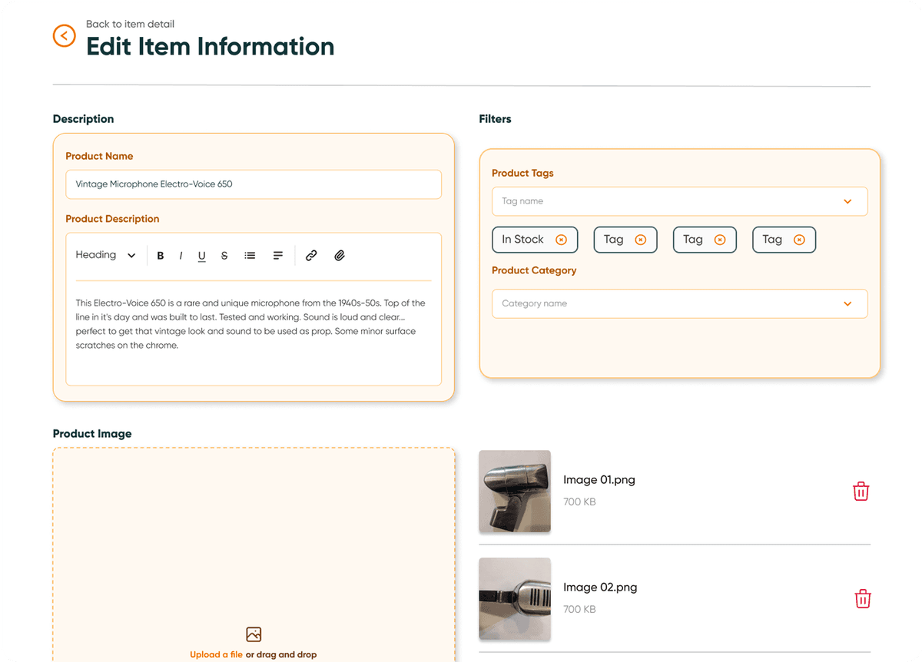This screenshot has width=922, height=662.
Task: Toggle italic formatting in description editor
Action: click(x=181, y=256)
